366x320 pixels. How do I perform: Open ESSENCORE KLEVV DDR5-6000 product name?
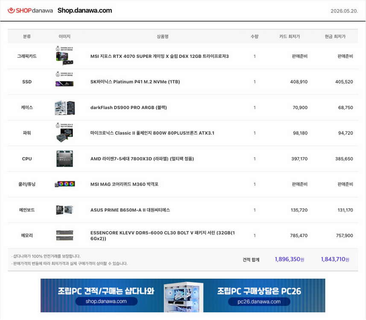[163, 236]
